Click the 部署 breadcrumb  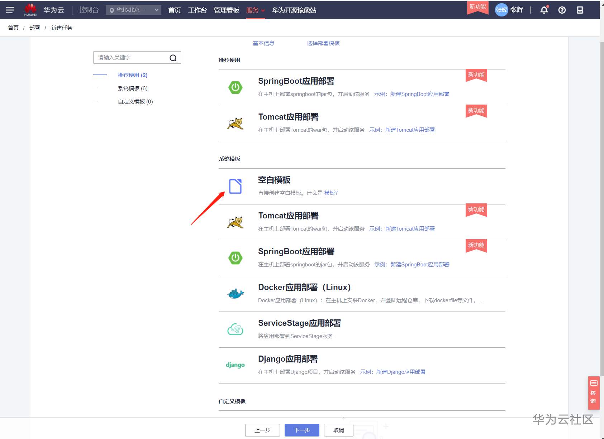(35, 28)
